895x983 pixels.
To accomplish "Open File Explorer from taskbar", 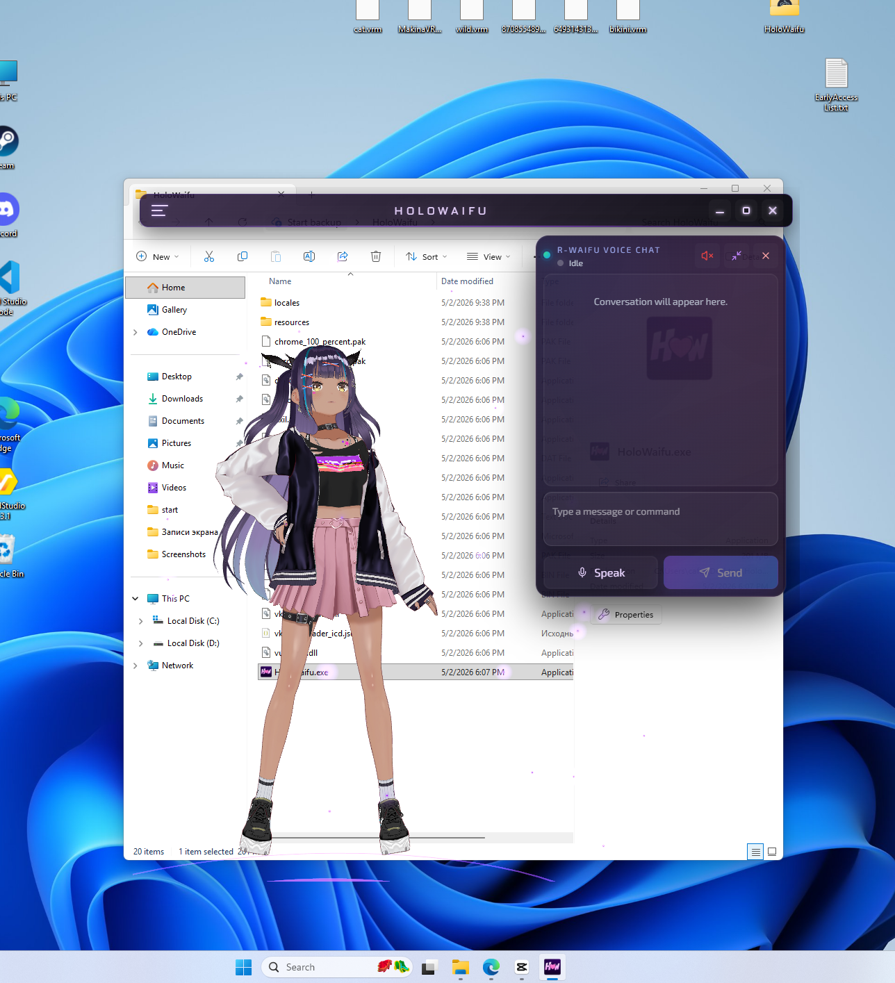I will click(x=460, y=967).
